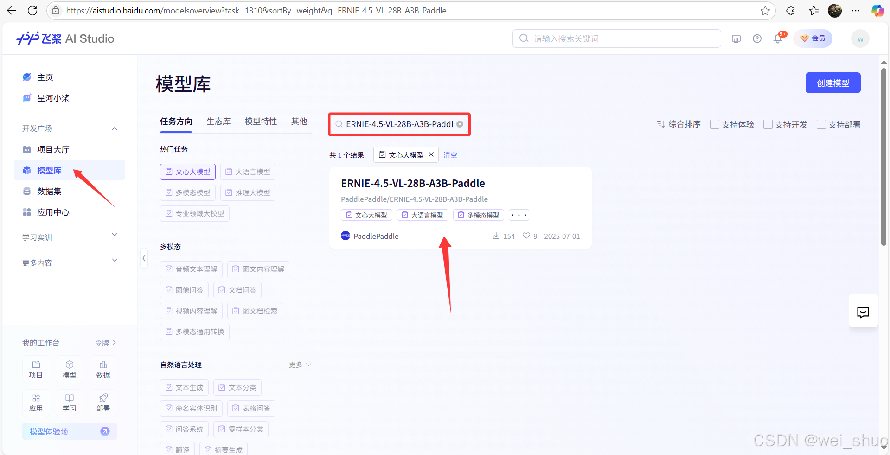Screen dimensions: 890x455
Task: Expand the 更多内容 sidebar section
Action: click(115, 260)
